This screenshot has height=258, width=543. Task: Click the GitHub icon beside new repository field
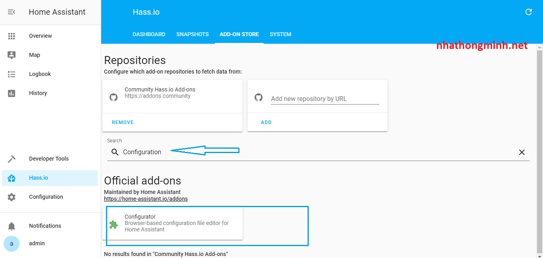click(x=259, y=97)
